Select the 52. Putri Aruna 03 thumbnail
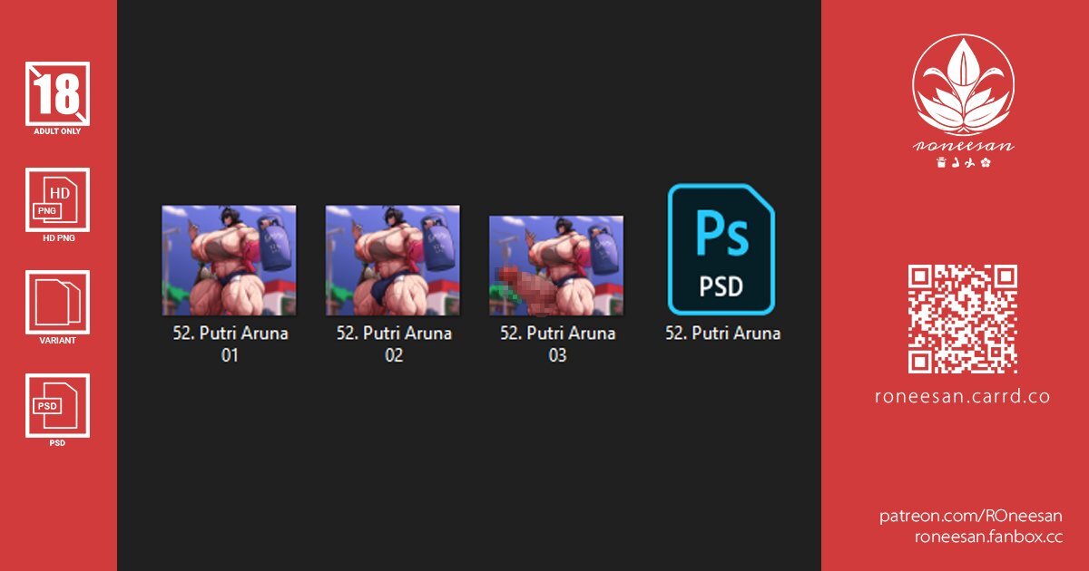Image resolution: width=1089 pixels, height=571 pixels. (x=556, y=266)
